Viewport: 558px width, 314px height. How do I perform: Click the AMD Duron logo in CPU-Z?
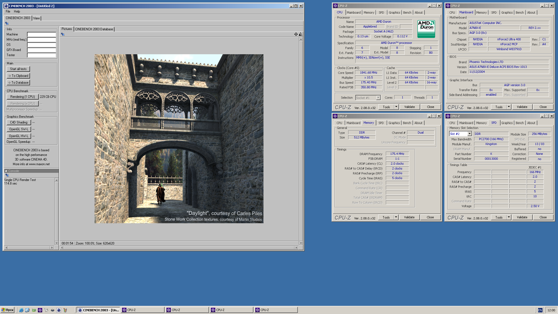[426, 29]
